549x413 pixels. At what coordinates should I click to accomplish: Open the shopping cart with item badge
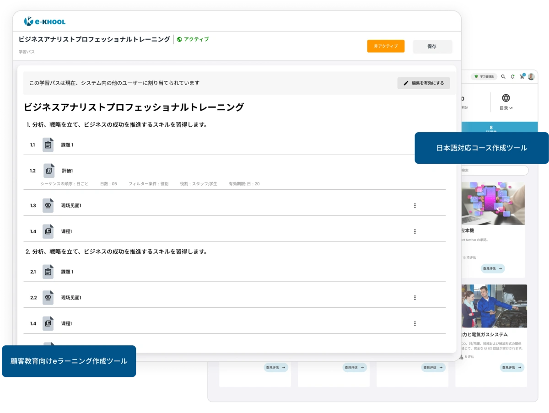[522, 77]
